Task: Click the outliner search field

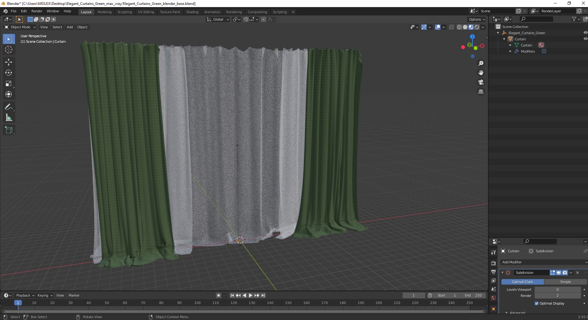Action: [x=536, y=19]
